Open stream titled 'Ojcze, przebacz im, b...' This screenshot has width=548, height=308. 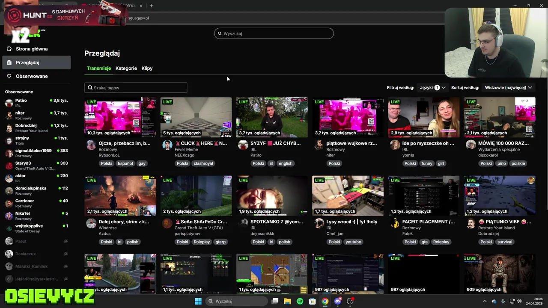[x=125, y=143]
